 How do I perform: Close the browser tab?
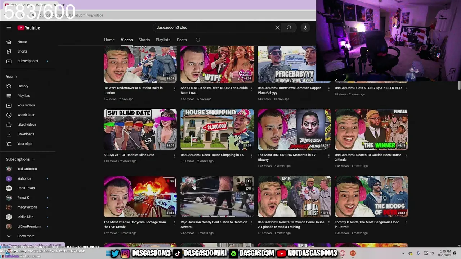click(x=55, y=5)
